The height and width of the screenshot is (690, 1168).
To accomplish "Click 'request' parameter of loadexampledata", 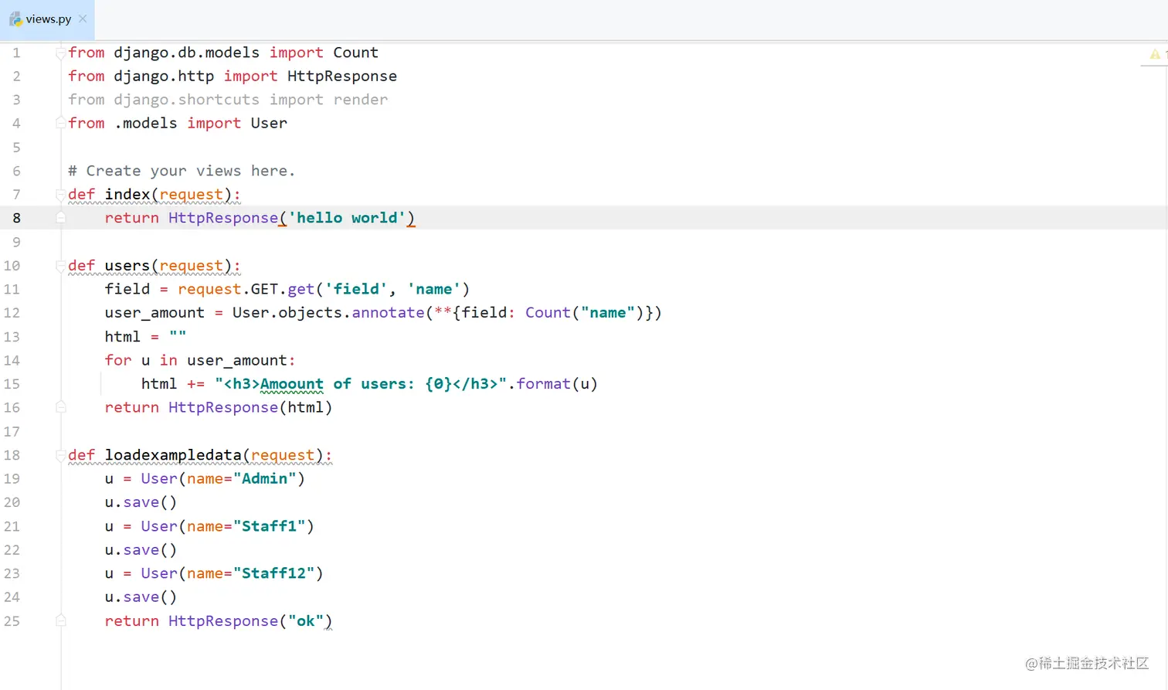I will click(283, 455).
